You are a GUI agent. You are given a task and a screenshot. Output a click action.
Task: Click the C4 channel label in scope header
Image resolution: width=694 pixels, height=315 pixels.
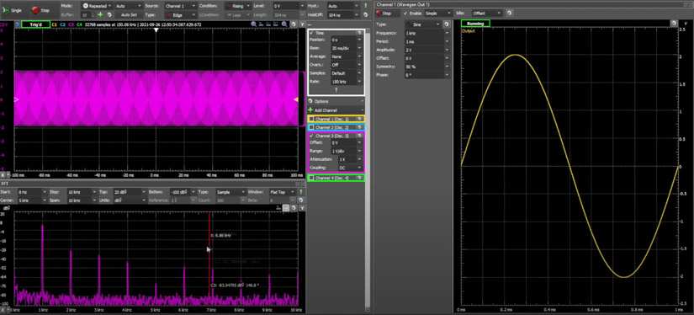click(x=80, y=24)
